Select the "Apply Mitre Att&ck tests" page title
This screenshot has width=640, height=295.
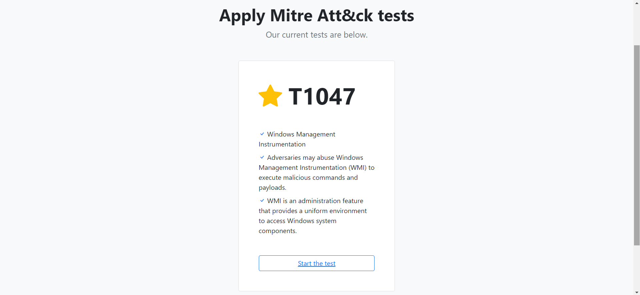click(316, 15)
